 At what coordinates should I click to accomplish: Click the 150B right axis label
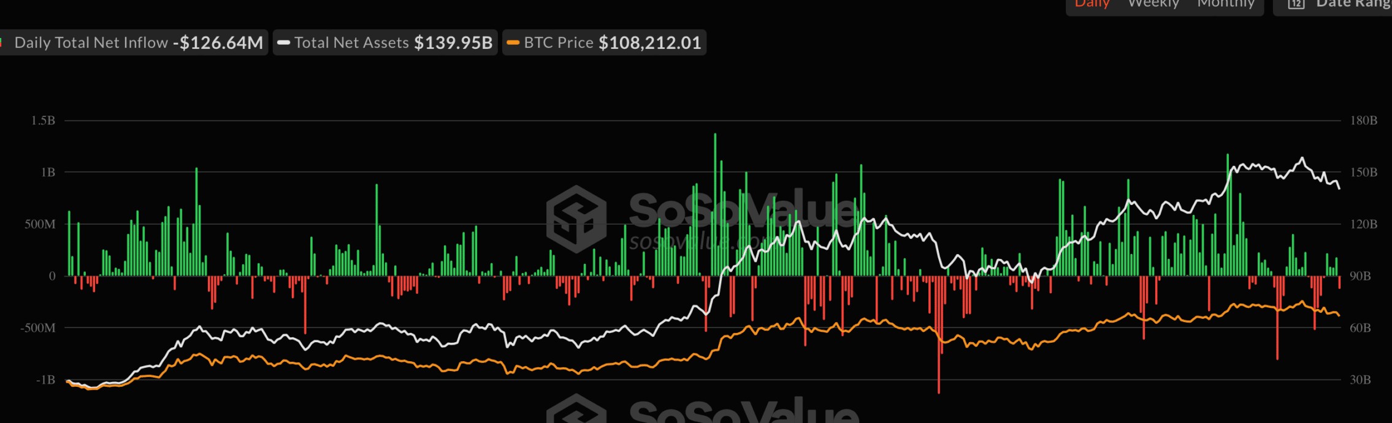pyautogui.click(x=1363, y=173)
